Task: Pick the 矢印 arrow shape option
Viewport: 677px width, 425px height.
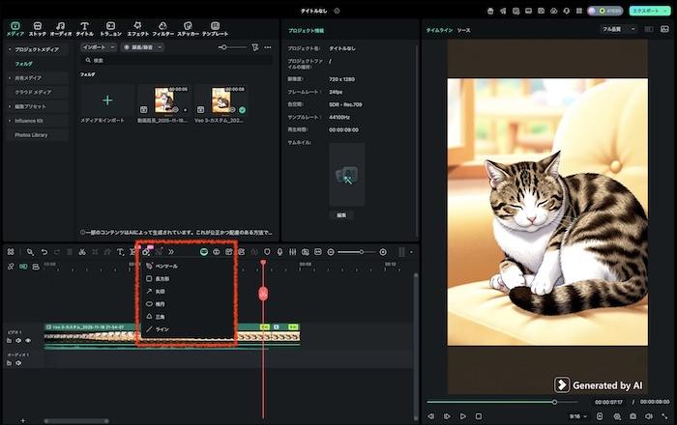Action: (160, 291)
